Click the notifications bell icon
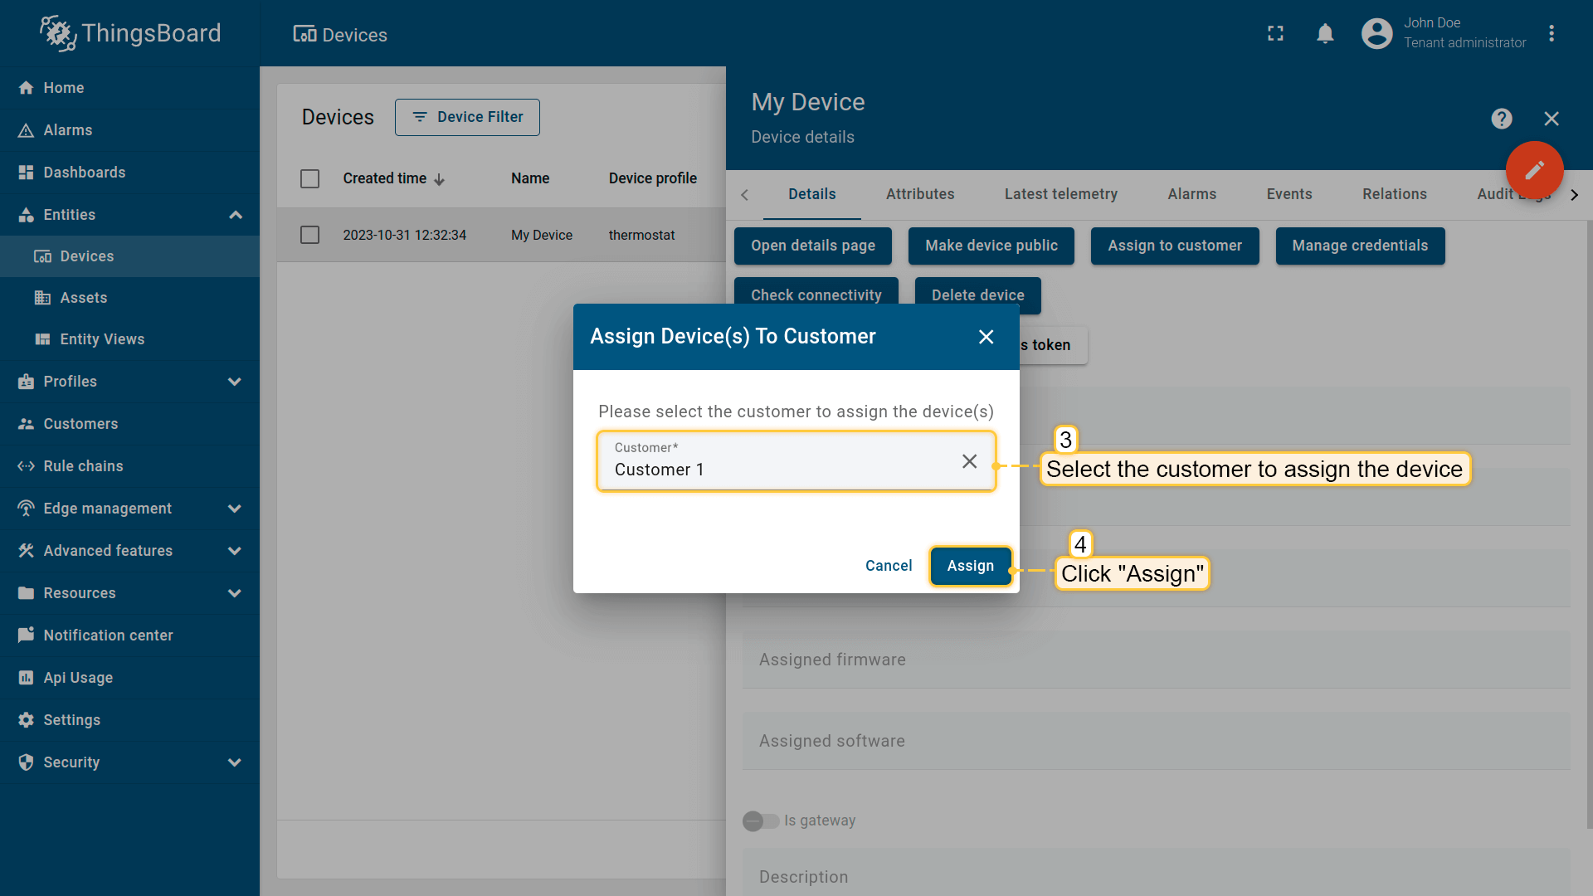The image size is (1593, 896). click(1325, 33)
